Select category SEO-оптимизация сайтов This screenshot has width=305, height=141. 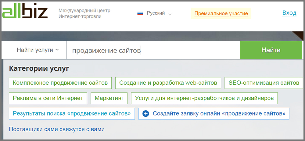(x=264, y=83)
